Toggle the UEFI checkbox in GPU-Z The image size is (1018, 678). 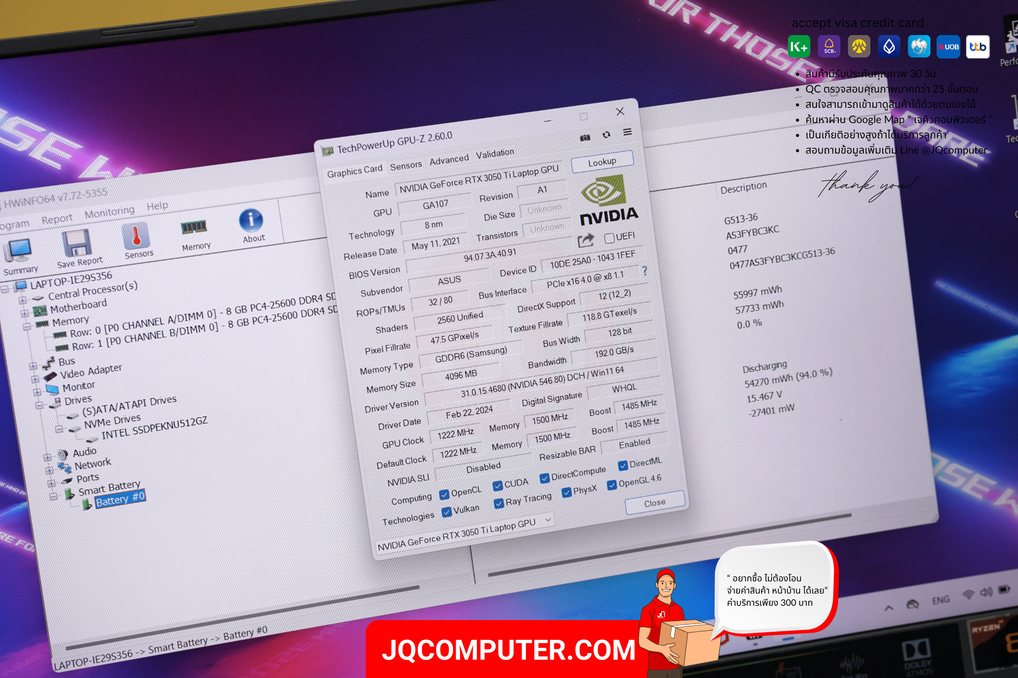point(609,238)
